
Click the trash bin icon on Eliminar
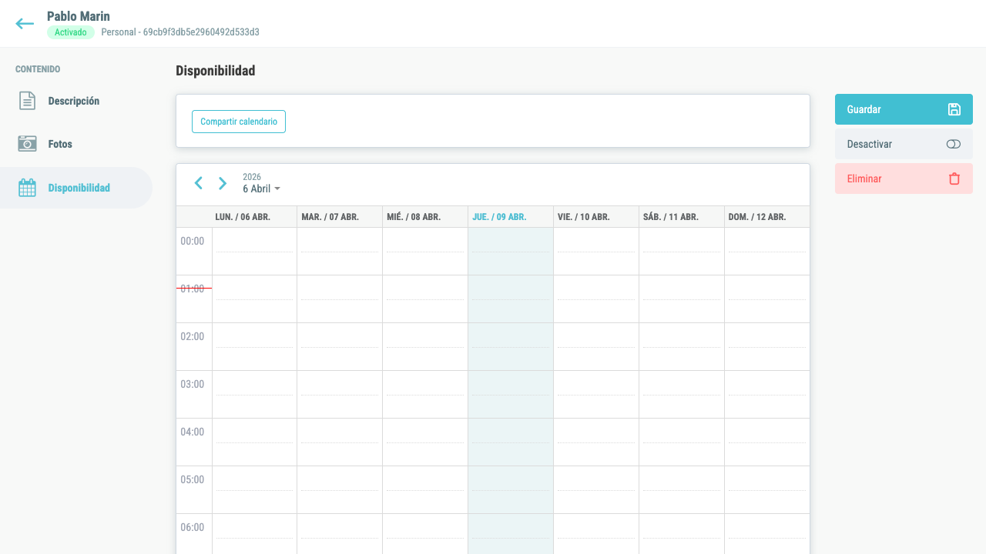click(x=954, y=179)
